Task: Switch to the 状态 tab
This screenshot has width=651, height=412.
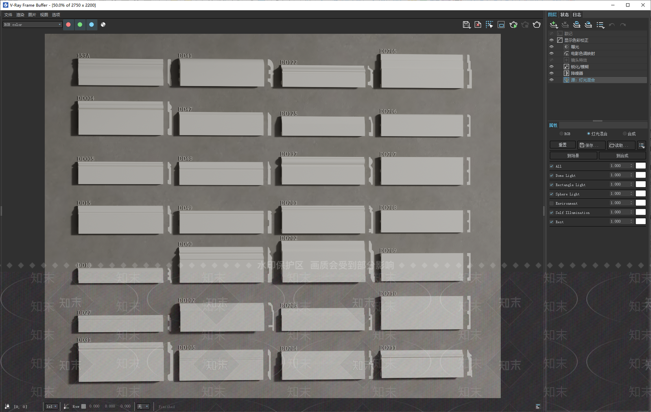Action: point(565,15)
